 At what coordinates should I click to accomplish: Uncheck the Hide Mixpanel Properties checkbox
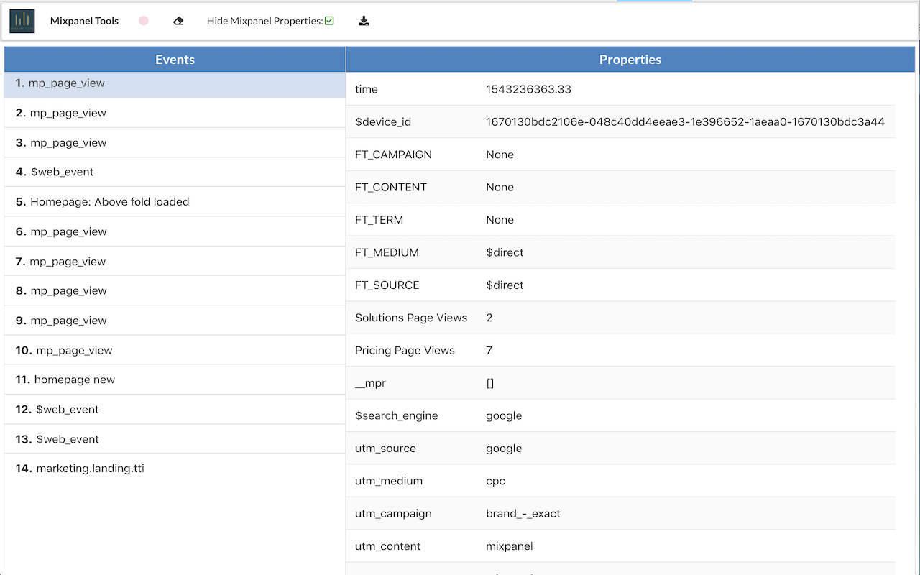pos(329,21)
